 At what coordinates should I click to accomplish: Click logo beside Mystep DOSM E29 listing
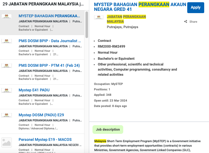point(7,115)
